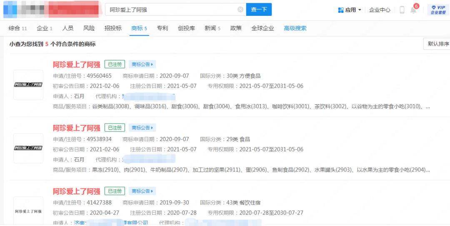Open first result's 商标公告 dropdown
This screenshot has width=450, height=226.
142,65
